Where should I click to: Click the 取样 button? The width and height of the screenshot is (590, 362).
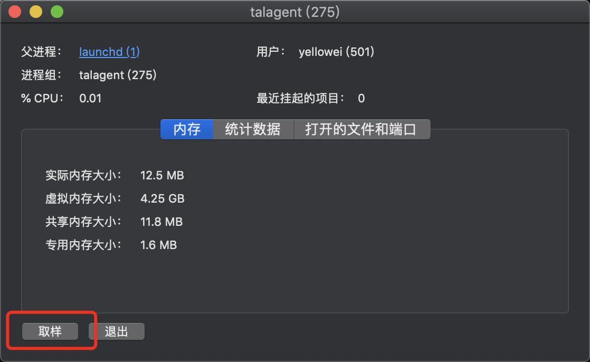pyautogui.click(x=50, y=331)
